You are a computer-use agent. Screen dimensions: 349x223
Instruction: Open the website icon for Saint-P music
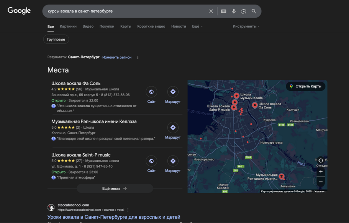(151, 161)
